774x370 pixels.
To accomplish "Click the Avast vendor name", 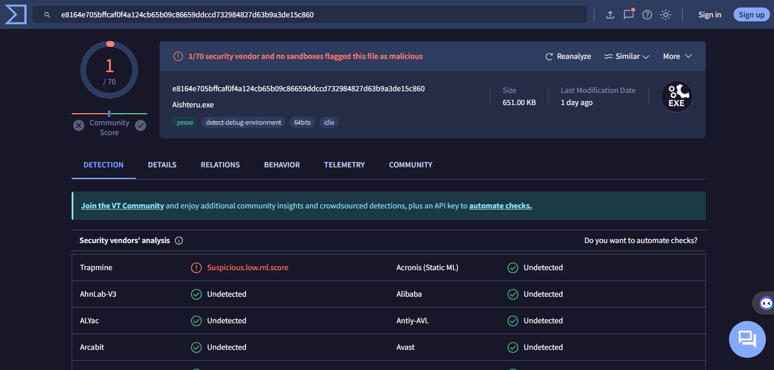I will click(405, 347).
